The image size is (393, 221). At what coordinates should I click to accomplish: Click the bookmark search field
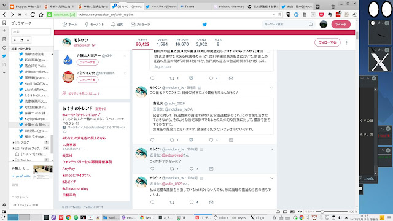click(31, 31)
